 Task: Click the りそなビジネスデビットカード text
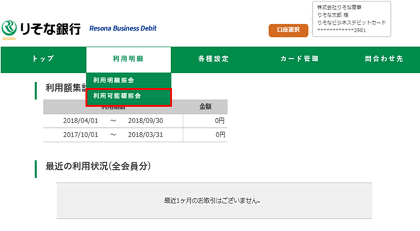click(x=351, y=22)
